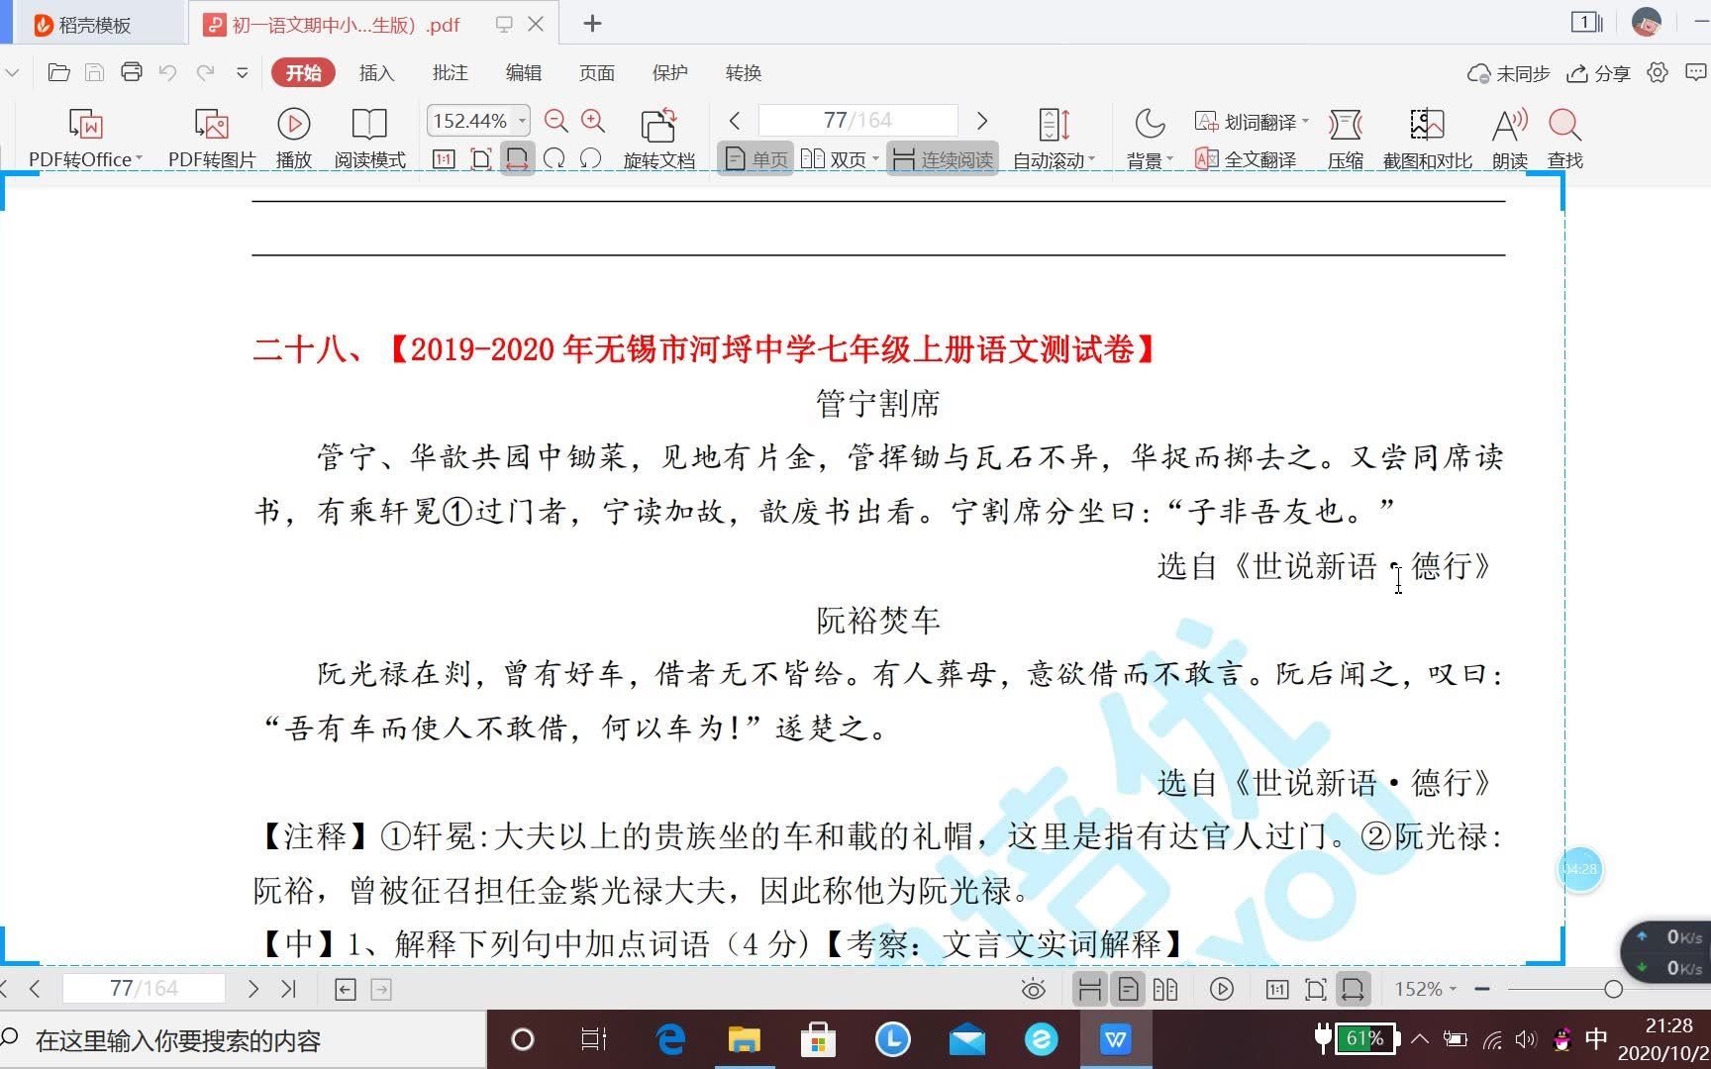Open the 批注 ribbon tab

[x=450, y=72]
